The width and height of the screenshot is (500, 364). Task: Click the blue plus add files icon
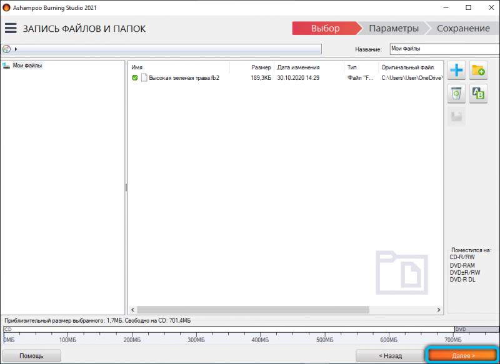point(456,70)
